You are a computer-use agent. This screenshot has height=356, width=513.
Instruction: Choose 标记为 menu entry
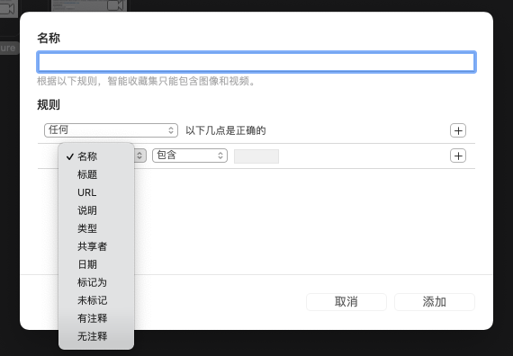(x=96, y=282)
